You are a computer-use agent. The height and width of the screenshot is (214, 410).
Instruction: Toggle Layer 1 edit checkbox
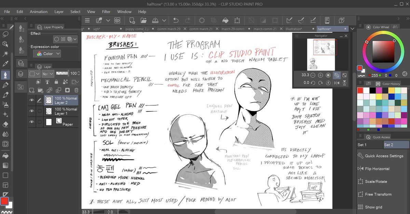(x=40, y=111)
